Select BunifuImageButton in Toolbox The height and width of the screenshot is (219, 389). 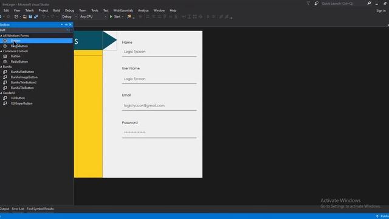point(36,77)
